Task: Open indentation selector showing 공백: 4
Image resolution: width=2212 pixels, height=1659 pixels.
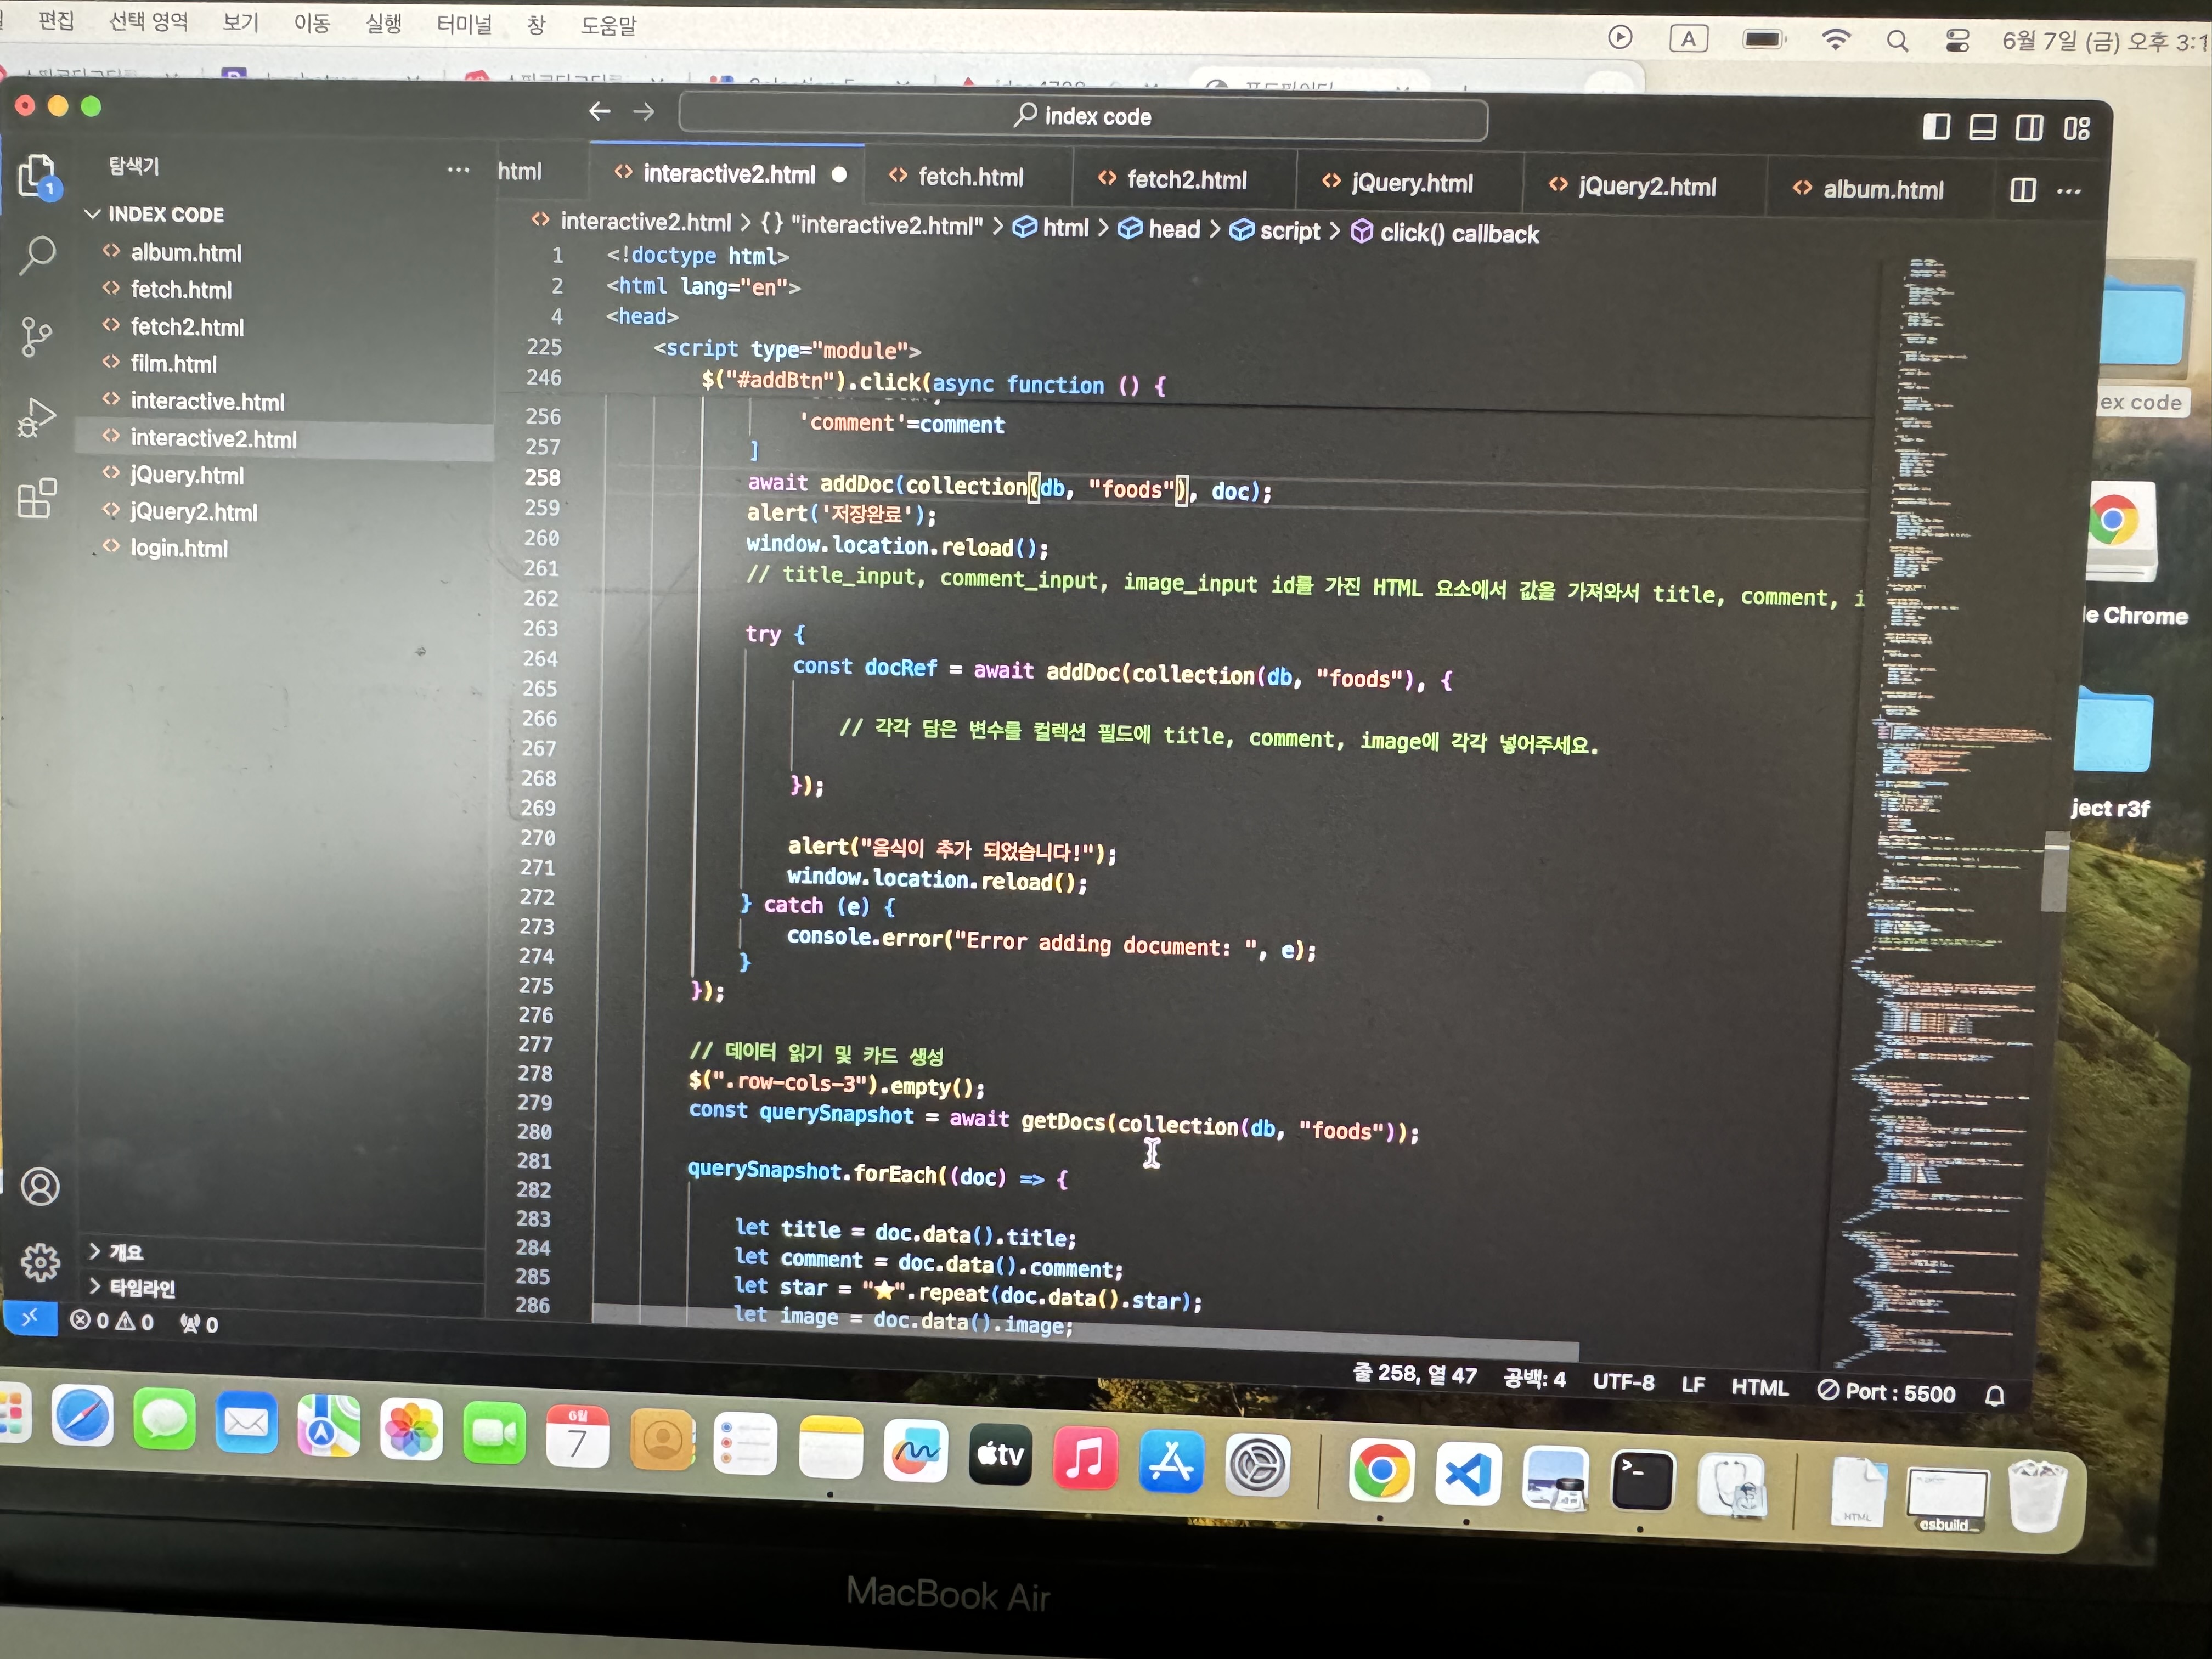Action: pos(1534,1379)
